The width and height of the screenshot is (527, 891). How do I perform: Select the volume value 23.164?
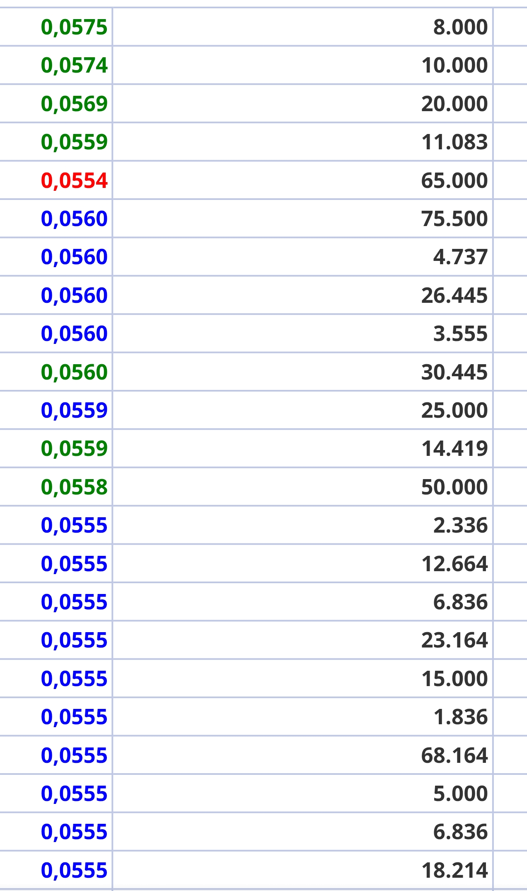coord(454,640)
